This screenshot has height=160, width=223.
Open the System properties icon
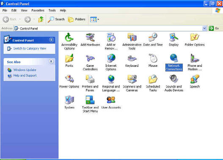pyautogui.click(x=69, y=100)
